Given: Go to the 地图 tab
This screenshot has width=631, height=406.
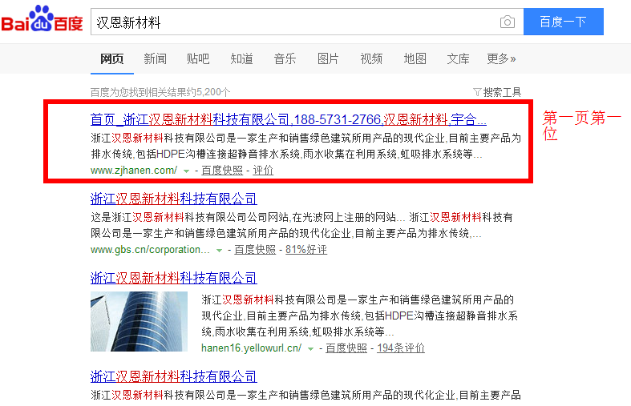Looking at the screenshot, I should (x=415, y=58).
